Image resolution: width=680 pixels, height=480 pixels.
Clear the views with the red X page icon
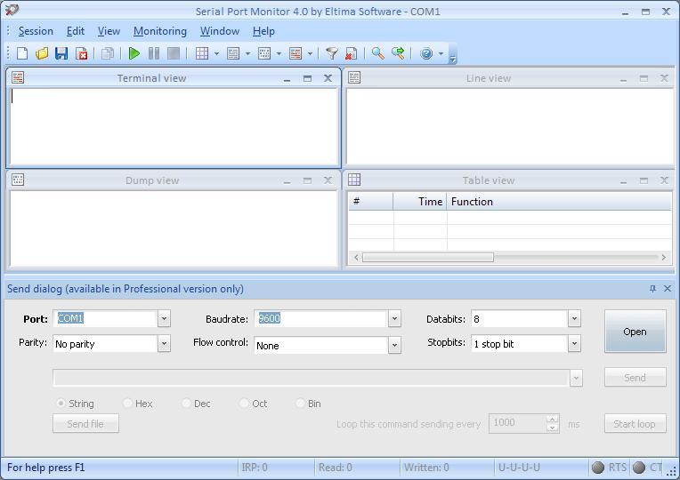[351, 53]
